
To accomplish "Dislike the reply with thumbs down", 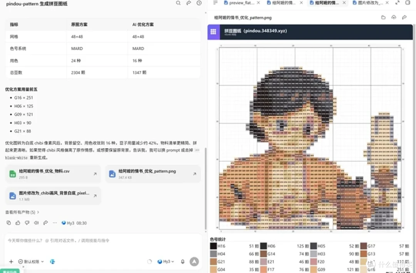I will tap(27, 223).
